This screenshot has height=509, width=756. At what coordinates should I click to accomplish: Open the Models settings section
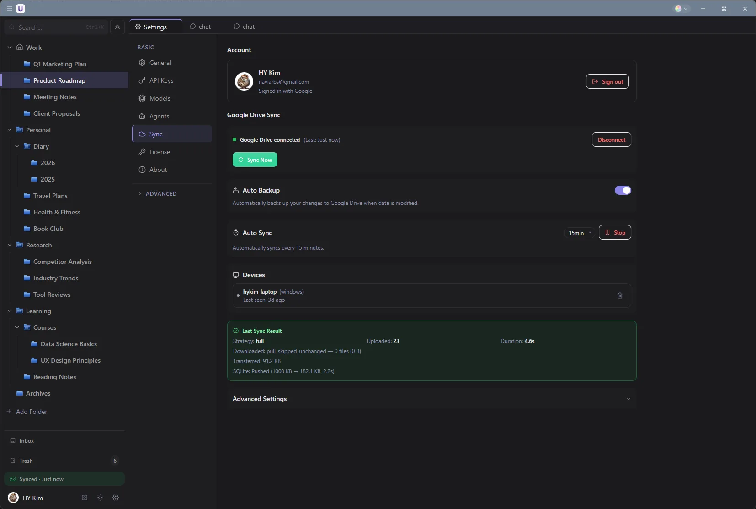point(160,98)
